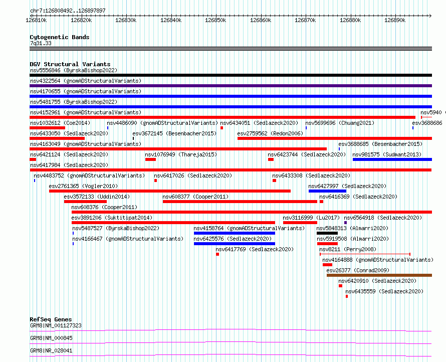Screen dimensions: 446x362
Task: Select nsv6417984 (Sedlazeck2020) label
Action: (69, 165)
